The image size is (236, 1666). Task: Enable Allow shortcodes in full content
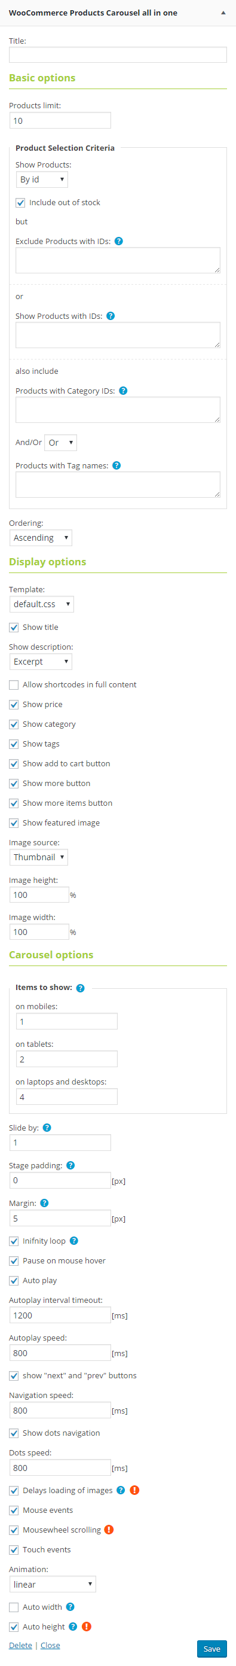tap(14, 684)
